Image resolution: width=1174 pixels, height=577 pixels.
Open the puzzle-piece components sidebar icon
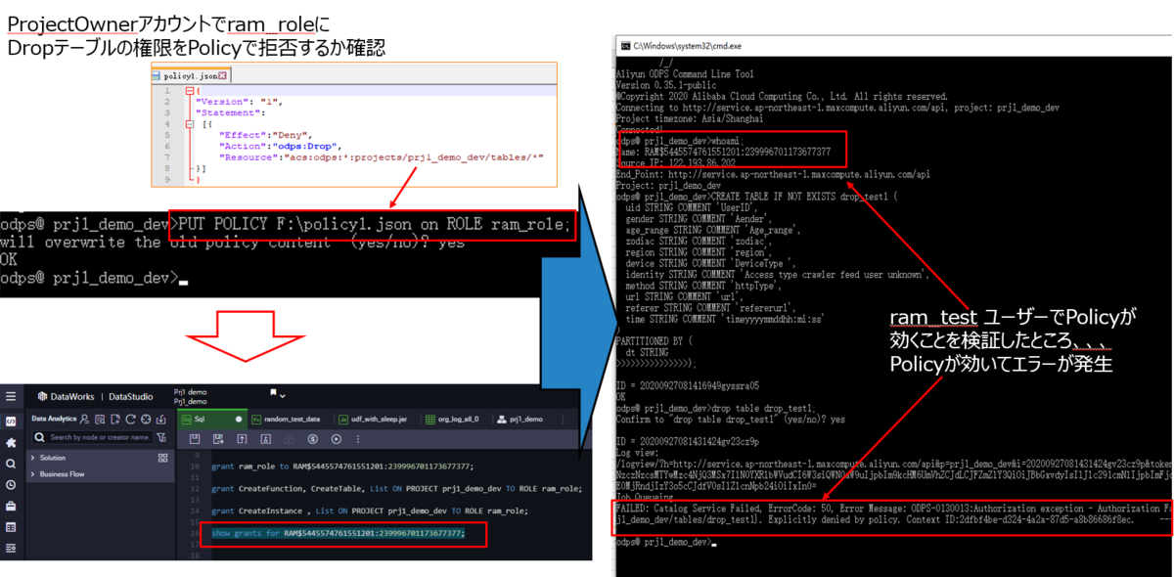coord(11,442)
